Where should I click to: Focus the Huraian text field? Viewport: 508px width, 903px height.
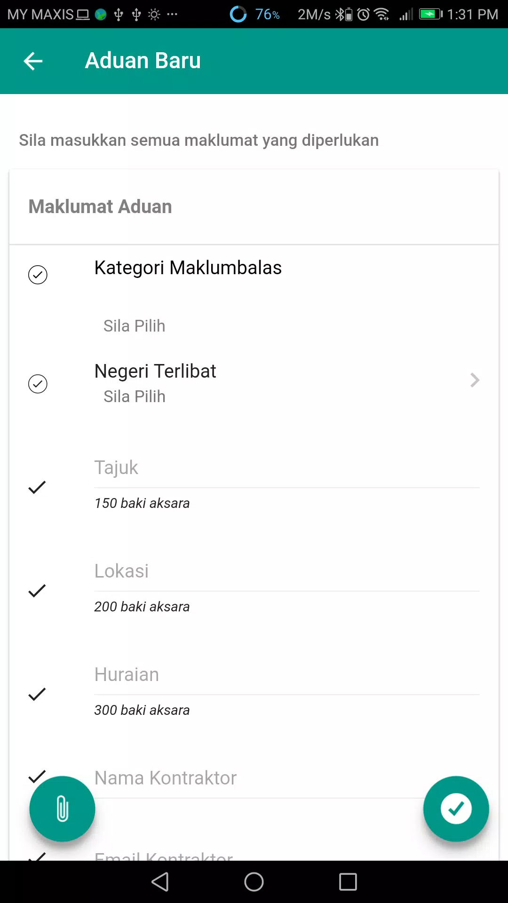287,675
